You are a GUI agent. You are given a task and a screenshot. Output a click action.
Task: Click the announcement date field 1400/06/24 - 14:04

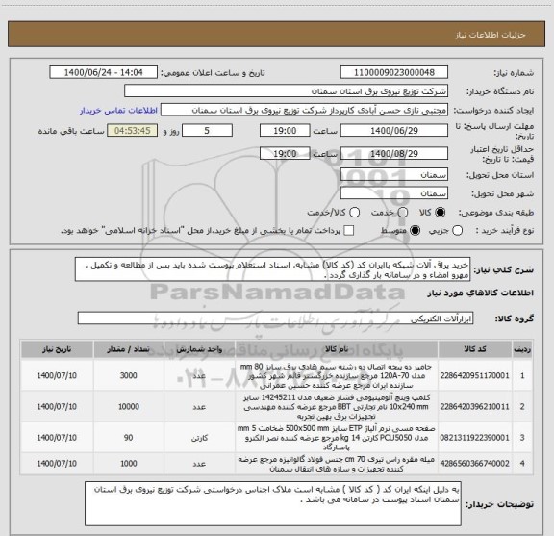pyautogui.click(x=103, y=72)
